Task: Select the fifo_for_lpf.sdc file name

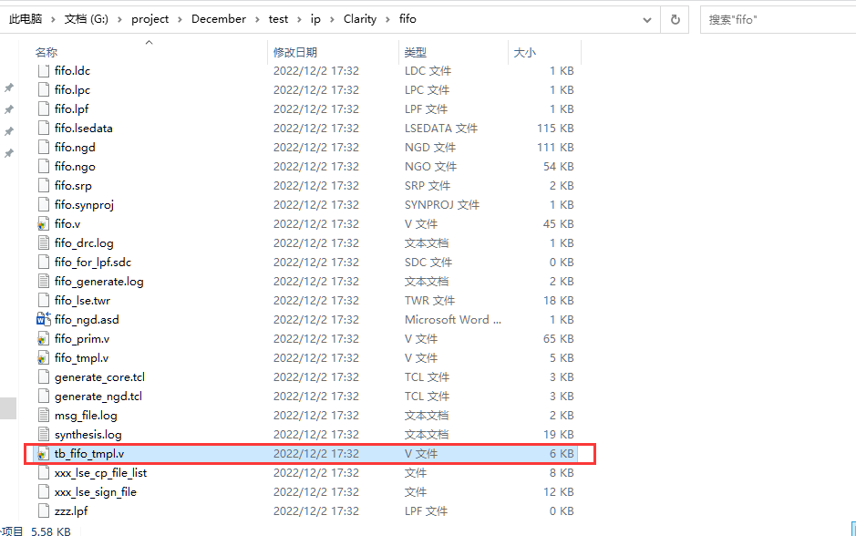Action: point(93,263)
